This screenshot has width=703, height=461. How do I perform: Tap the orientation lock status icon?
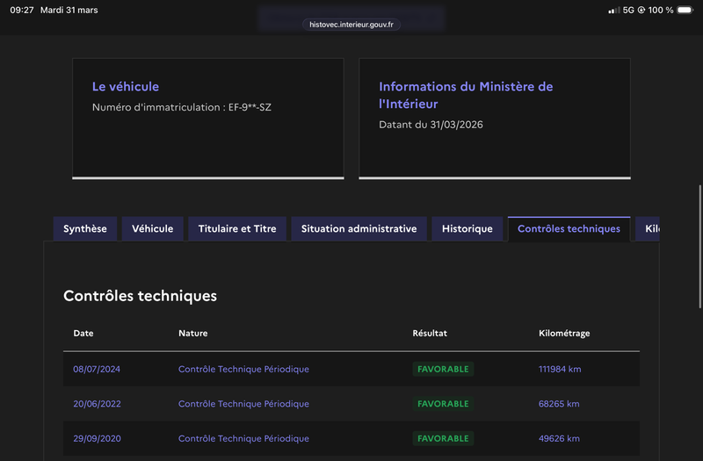coord(641,10)
